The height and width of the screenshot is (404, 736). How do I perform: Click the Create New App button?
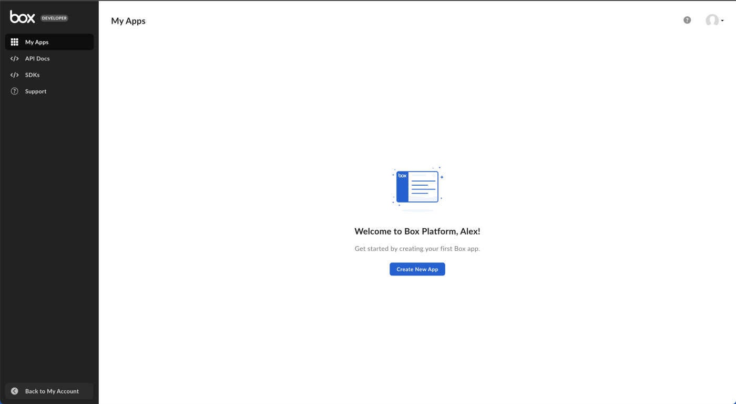click(417, 269)
